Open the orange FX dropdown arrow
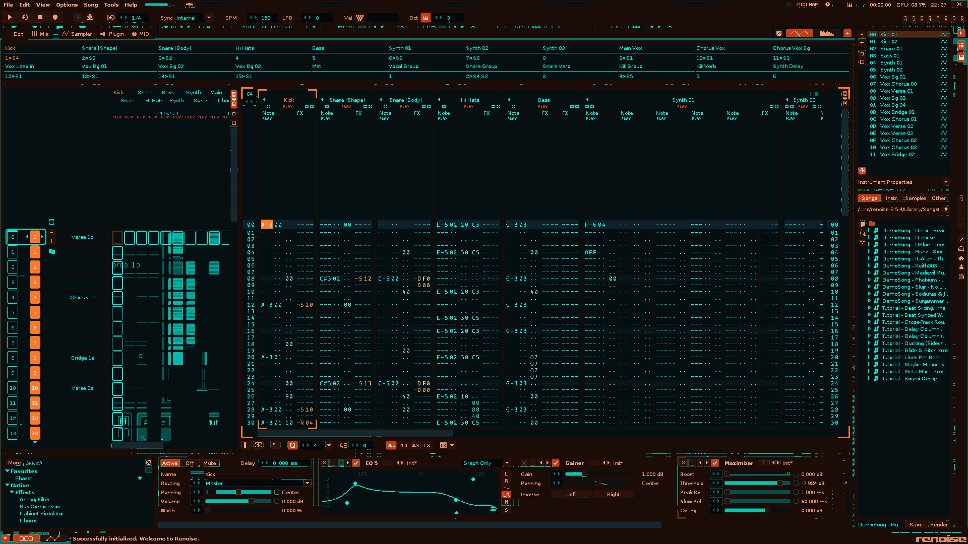Screen dimensions: 968x544 click(452, 445)
